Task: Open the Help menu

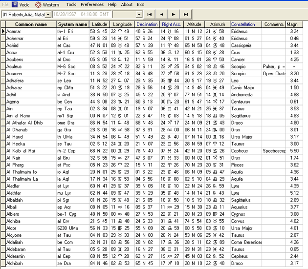Action: (112, 4)
